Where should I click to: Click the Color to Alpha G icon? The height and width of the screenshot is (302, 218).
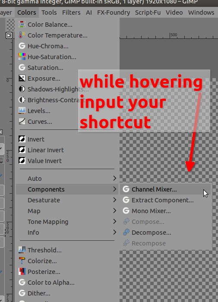(x=22, y=282)
